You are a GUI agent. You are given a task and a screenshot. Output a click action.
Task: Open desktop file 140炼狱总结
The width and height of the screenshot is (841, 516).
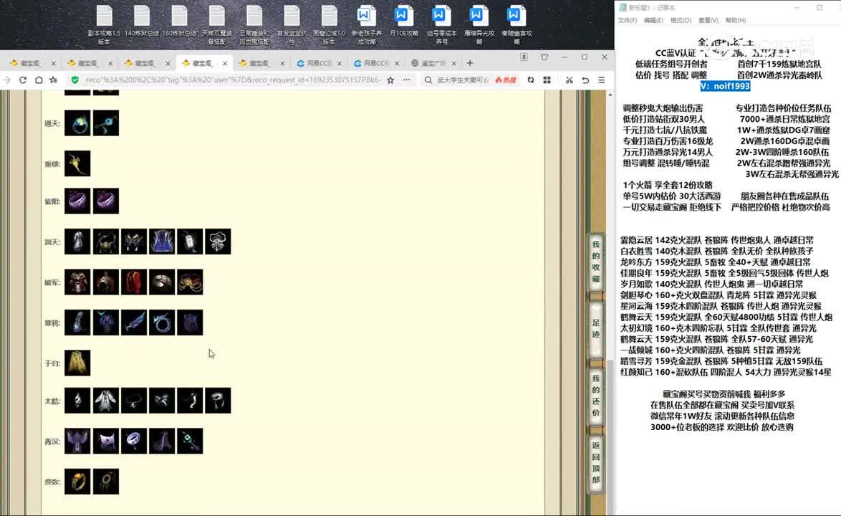pyautogui.click(x=142, y=21)
